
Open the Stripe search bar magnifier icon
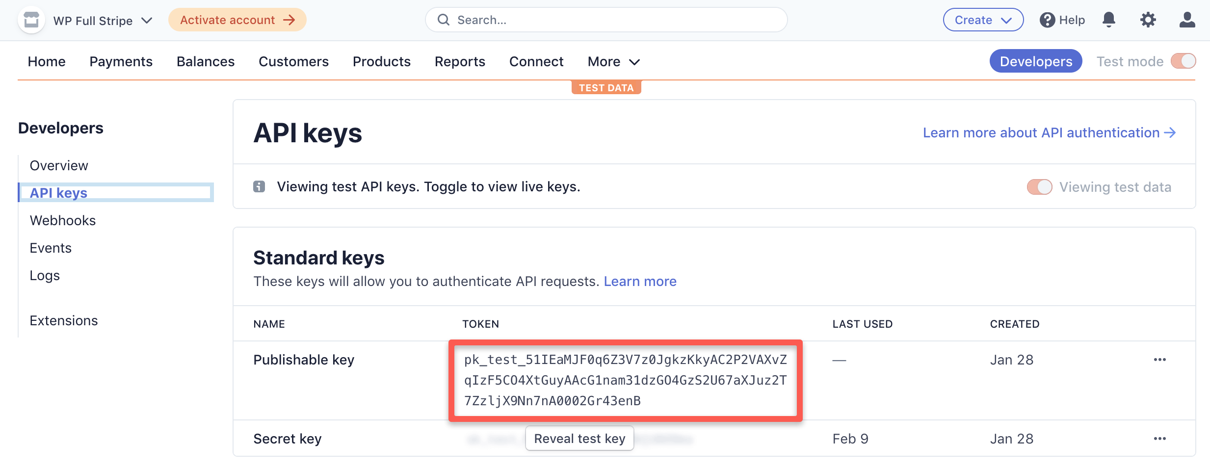[x=444, y=20]
